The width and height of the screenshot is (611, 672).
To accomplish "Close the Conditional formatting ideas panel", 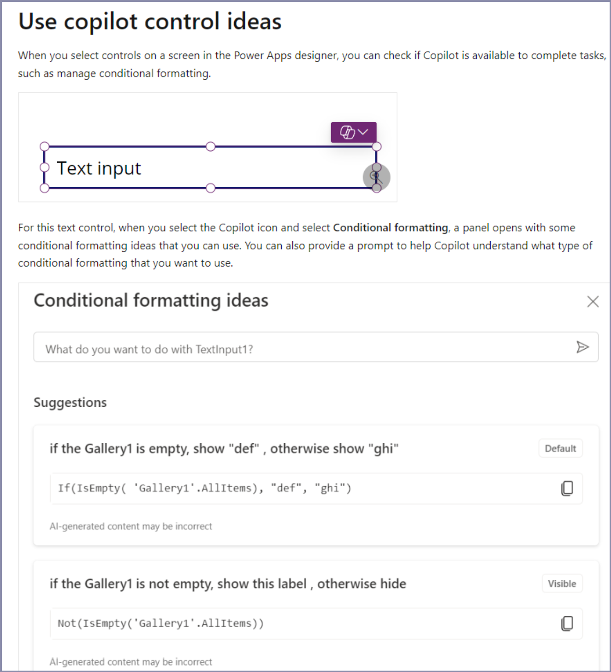I will coord(593,301).
